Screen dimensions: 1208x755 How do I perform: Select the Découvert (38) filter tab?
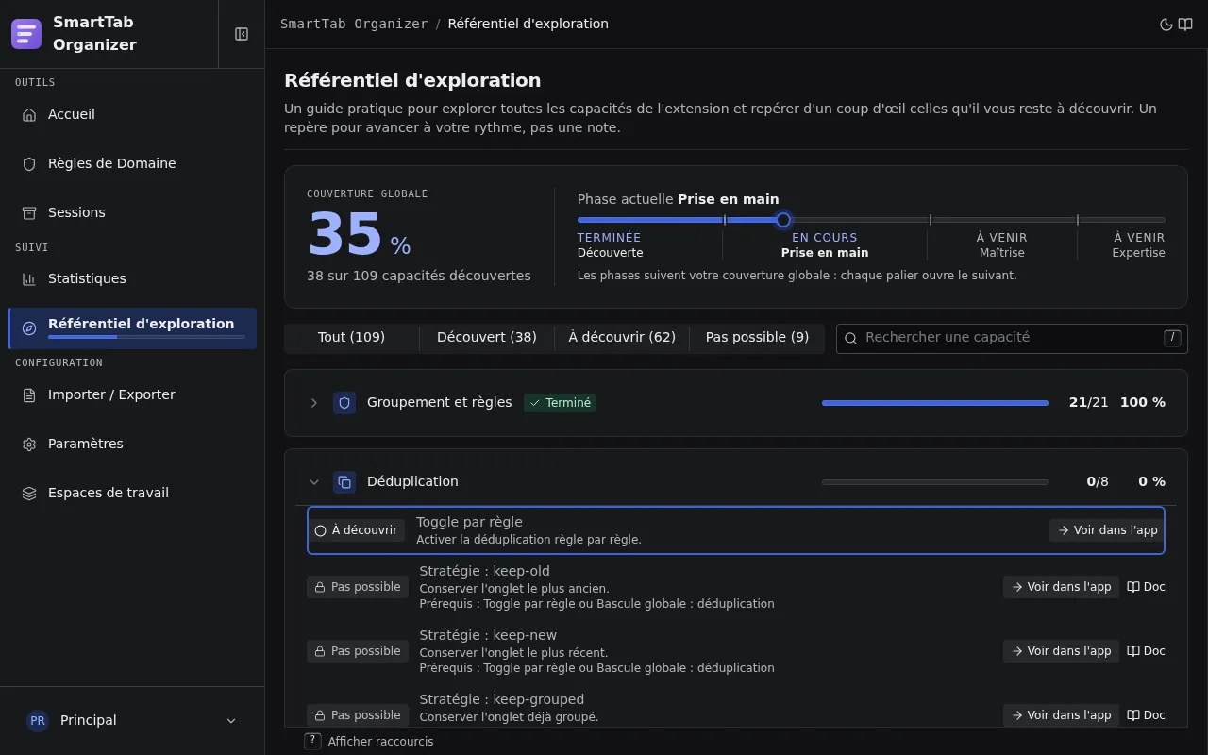point(487,337)
